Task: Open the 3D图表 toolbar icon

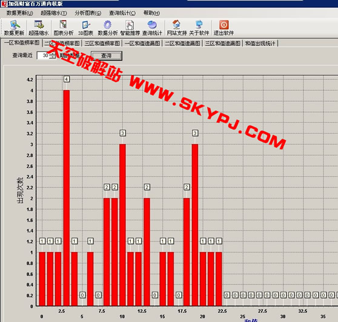Action: [85, 28]
